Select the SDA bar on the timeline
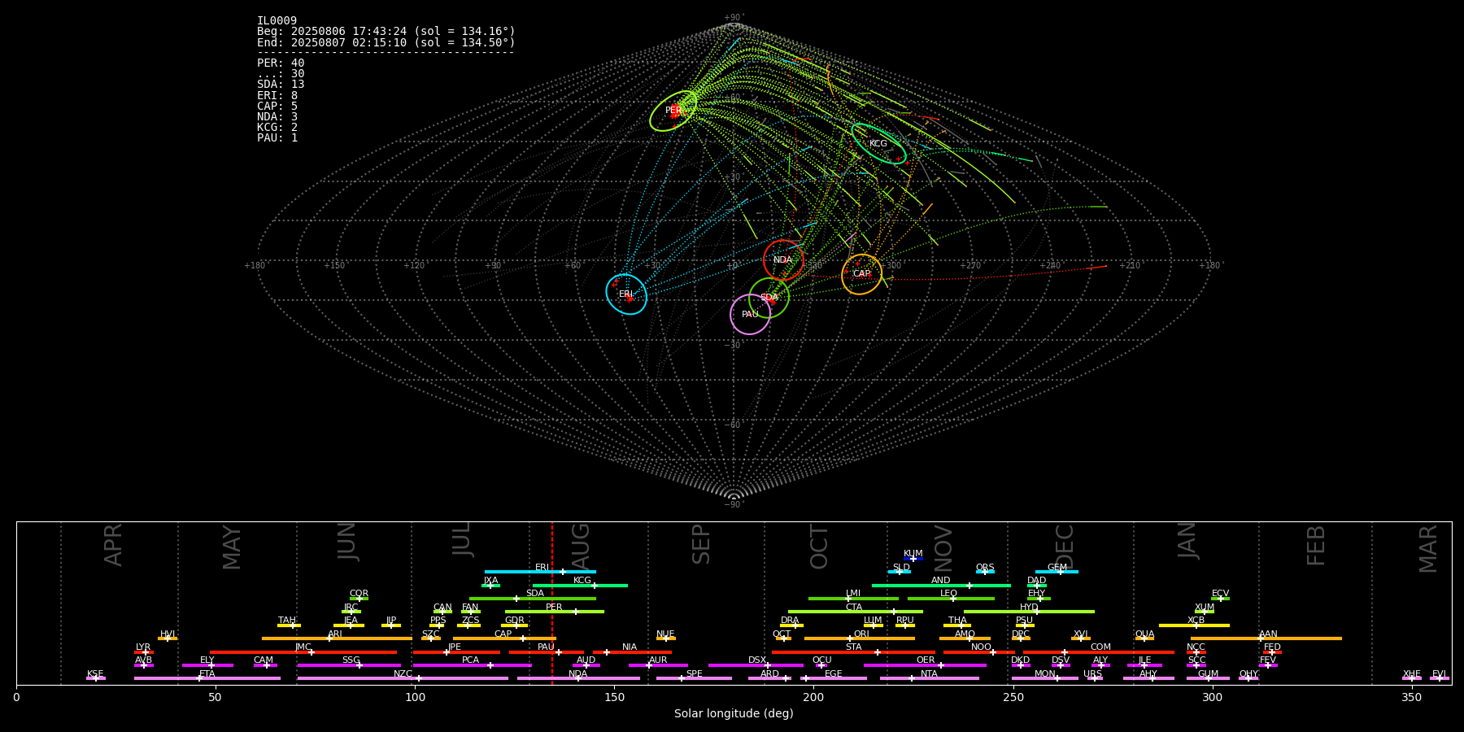 (x=533, y=599)
